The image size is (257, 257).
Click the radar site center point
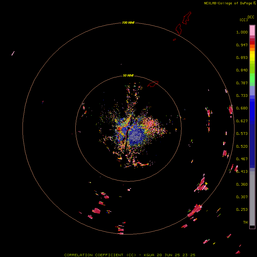[129, 128]
